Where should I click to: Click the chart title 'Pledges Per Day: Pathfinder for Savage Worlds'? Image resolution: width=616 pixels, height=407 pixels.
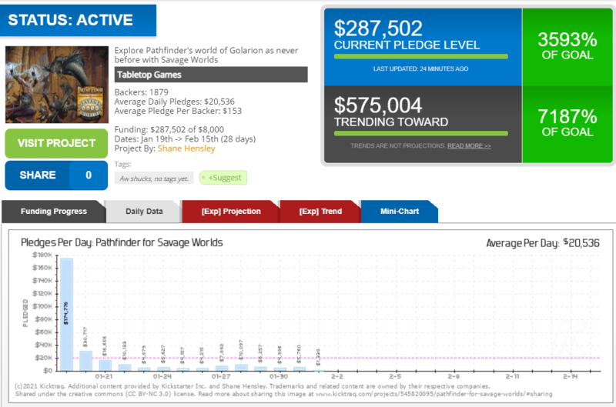click(122, 242)
